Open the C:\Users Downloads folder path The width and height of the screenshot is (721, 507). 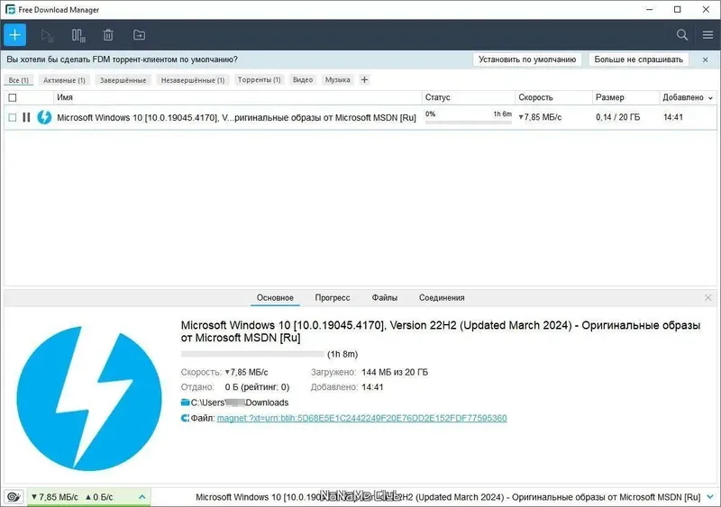240,403
